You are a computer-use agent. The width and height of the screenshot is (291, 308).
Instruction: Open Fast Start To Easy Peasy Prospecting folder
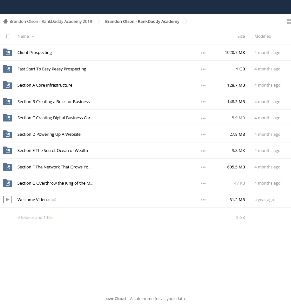click(x=52, y=69)
